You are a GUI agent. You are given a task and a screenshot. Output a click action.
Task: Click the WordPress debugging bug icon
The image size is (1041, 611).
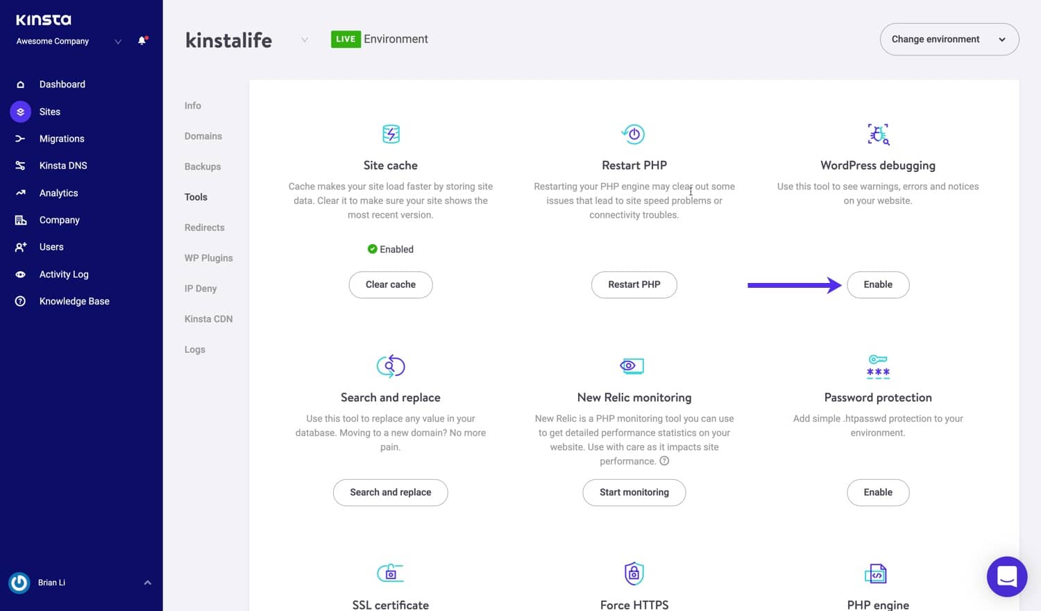[878, 134]
